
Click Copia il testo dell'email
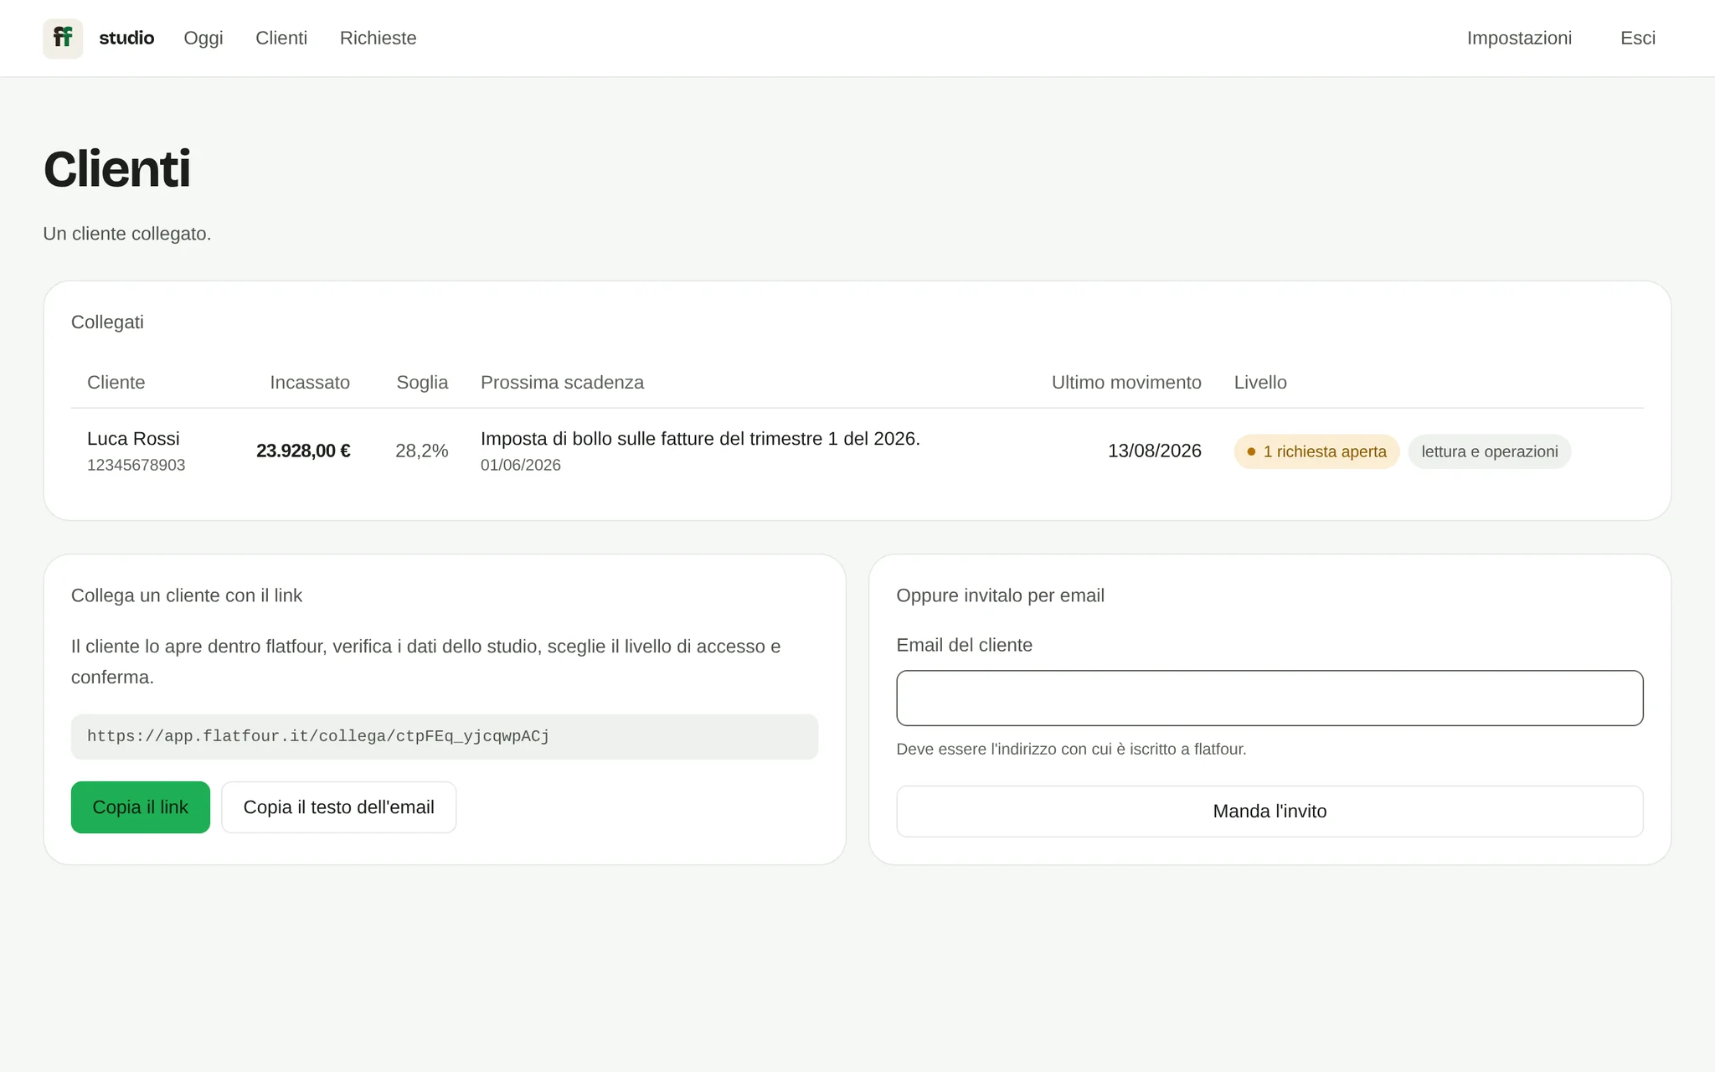338,807
